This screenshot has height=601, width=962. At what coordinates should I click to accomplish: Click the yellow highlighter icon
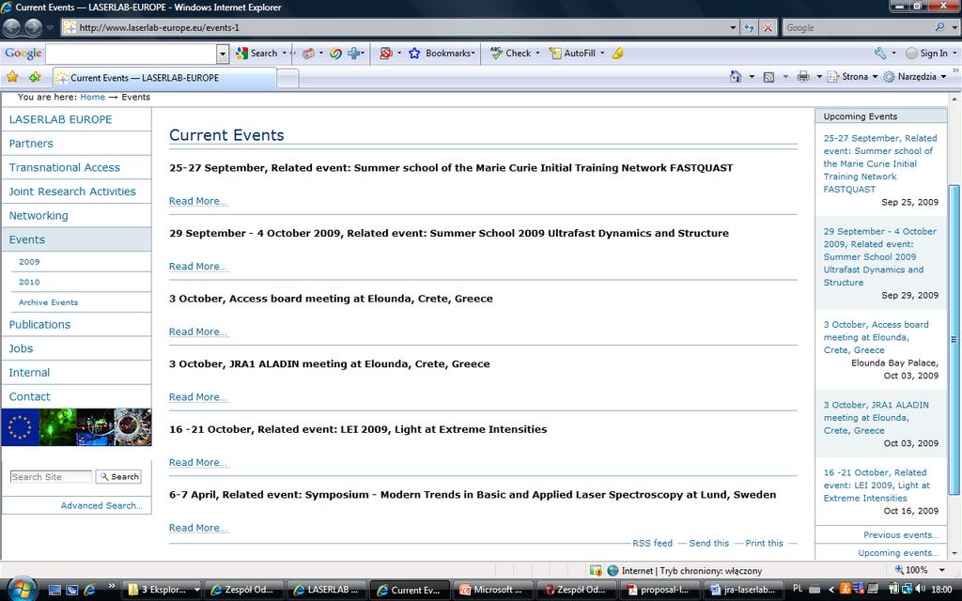618,54
